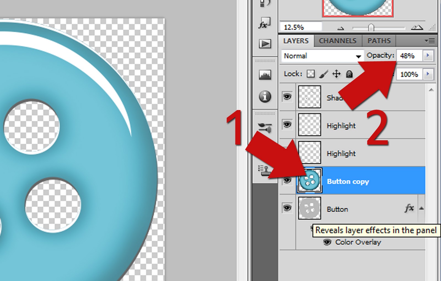Toggle lock image pixels brush icon

click(324, 74)
